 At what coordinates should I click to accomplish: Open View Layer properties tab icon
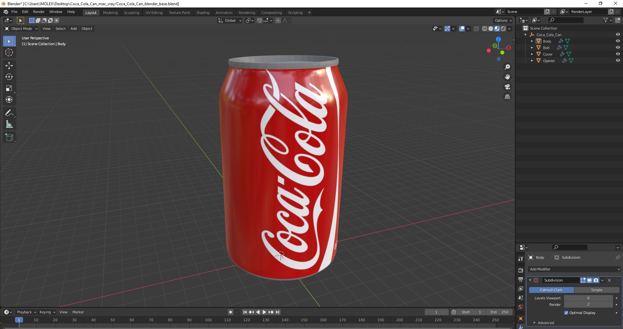click(x=521, y=289)
